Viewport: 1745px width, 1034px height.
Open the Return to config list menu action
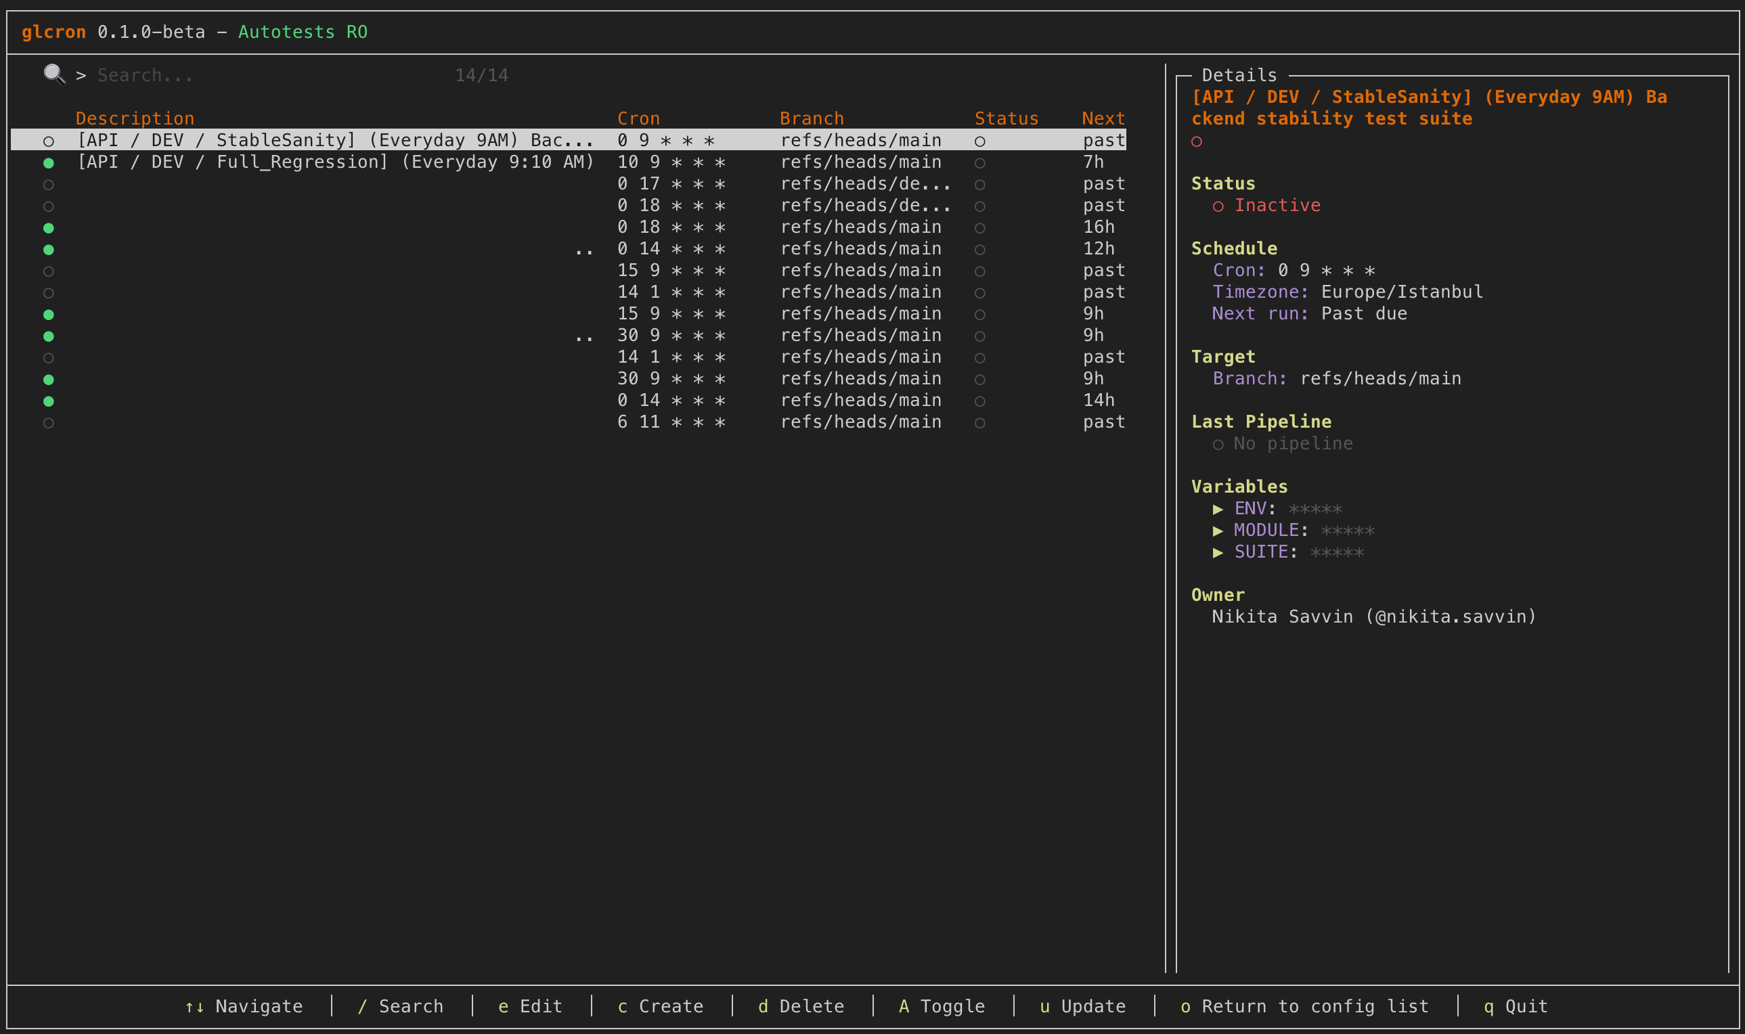[1305, 1006]
